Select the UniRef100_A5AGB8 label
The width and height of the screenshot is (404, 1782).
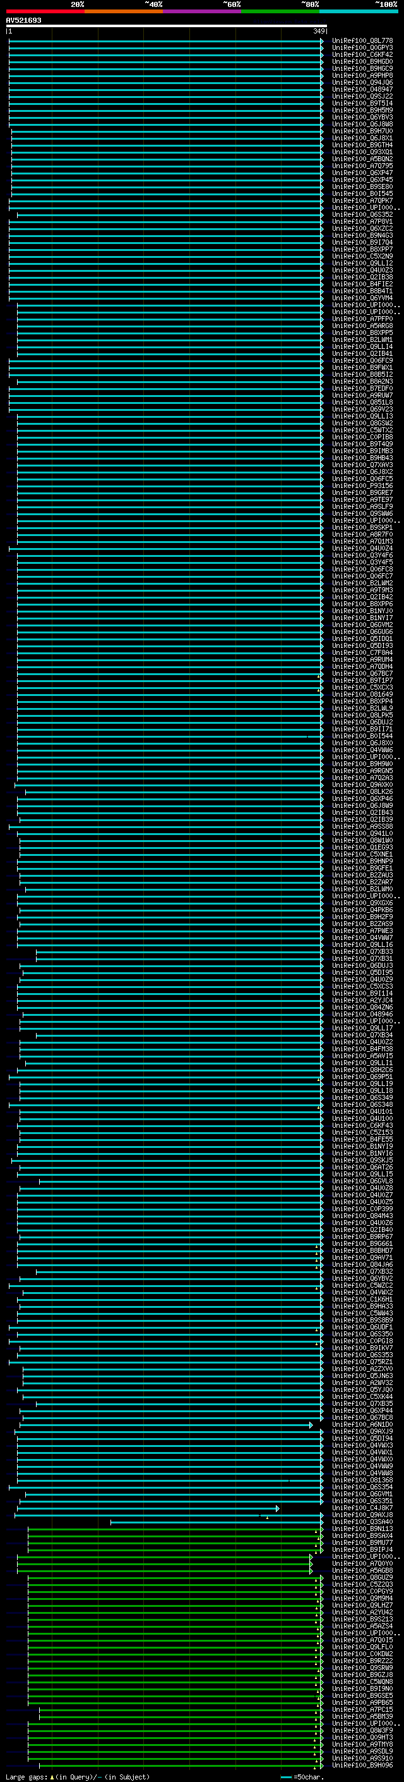coord(362,1570)
